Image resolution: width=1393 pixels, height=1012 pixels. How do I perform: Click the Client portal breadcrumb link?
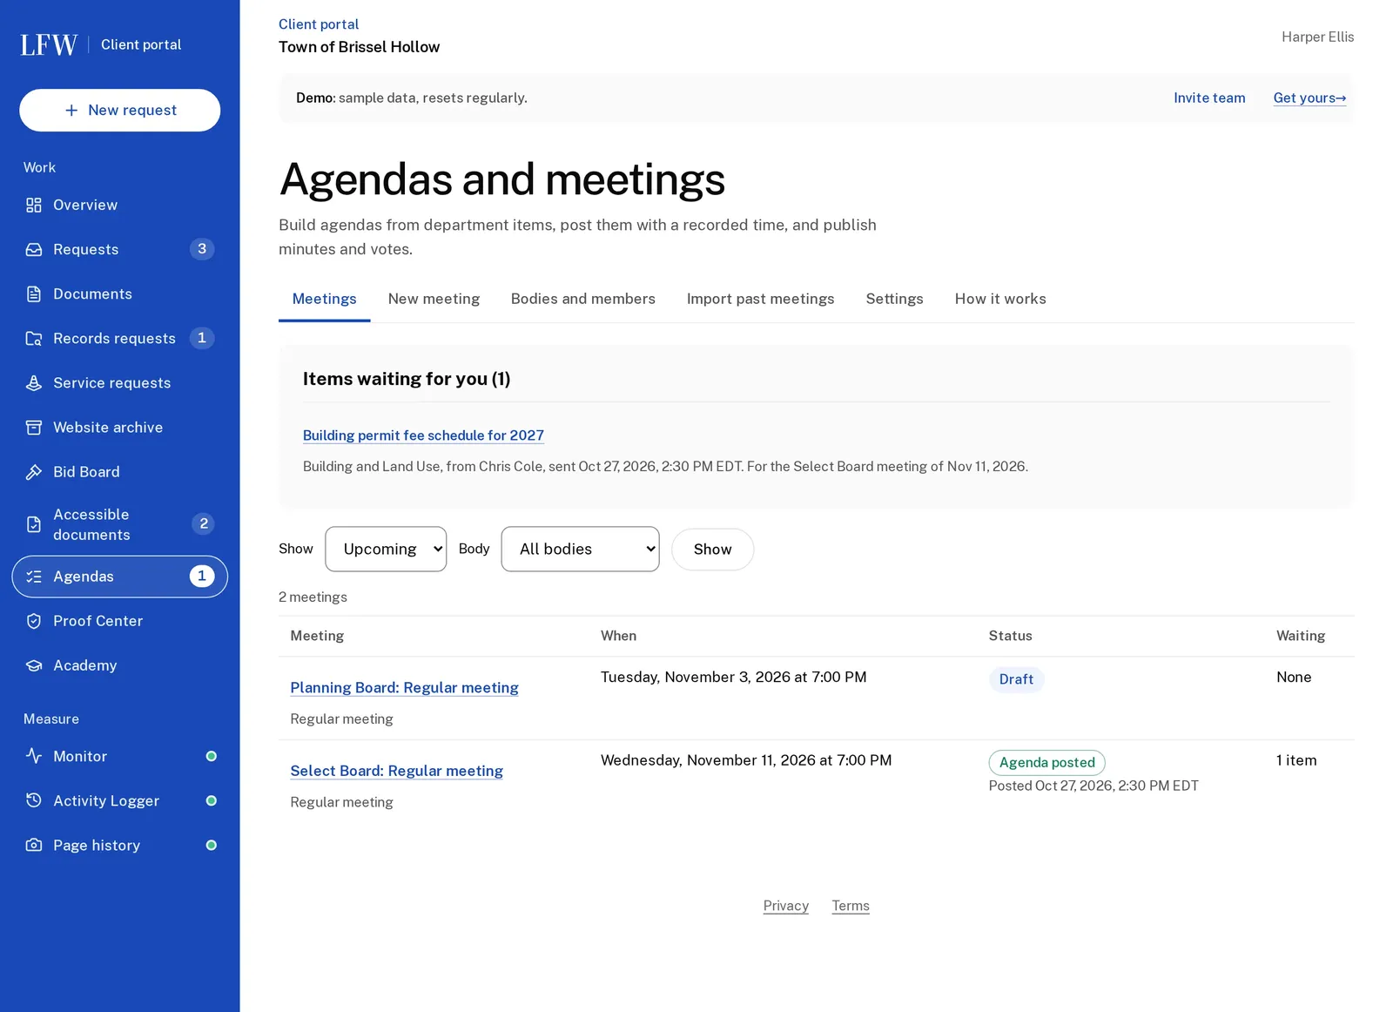pos(319,24)
